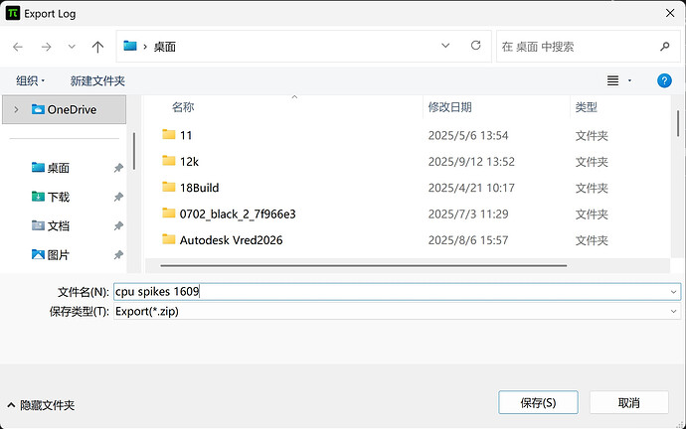This screenshot has width=686, height=429.
Task: Open the help question mark icon
Action: tap(664, 80)
